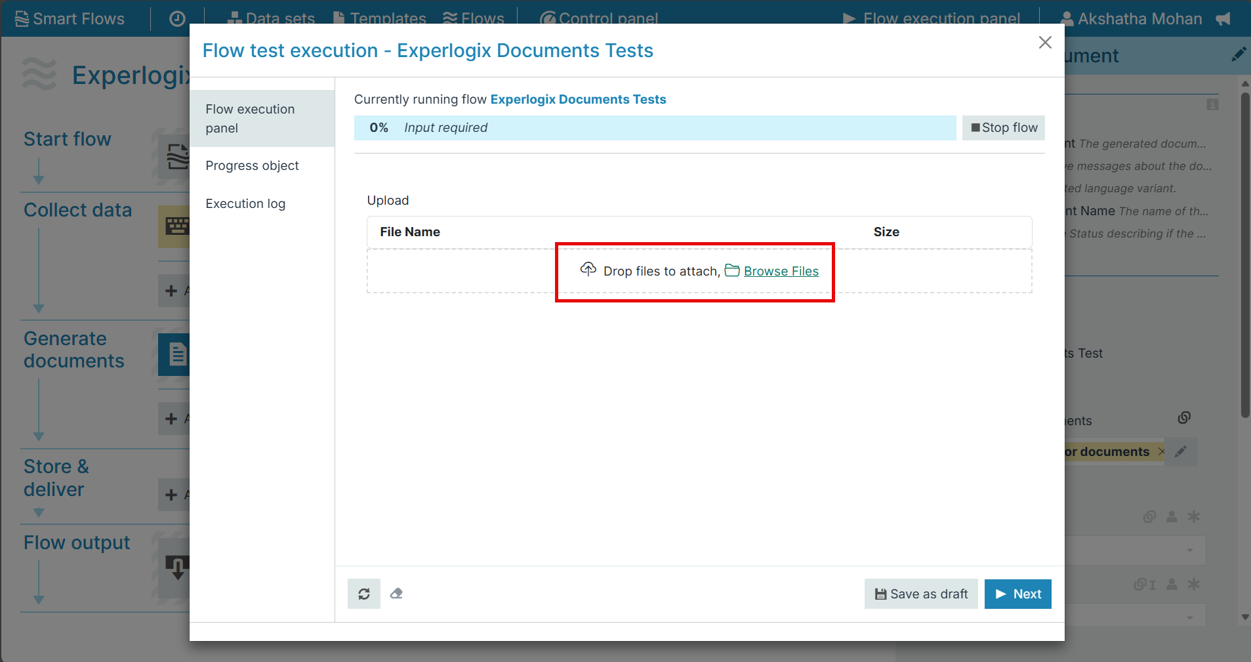
Task: Click the Flow output label
Action: pos(77,543)
